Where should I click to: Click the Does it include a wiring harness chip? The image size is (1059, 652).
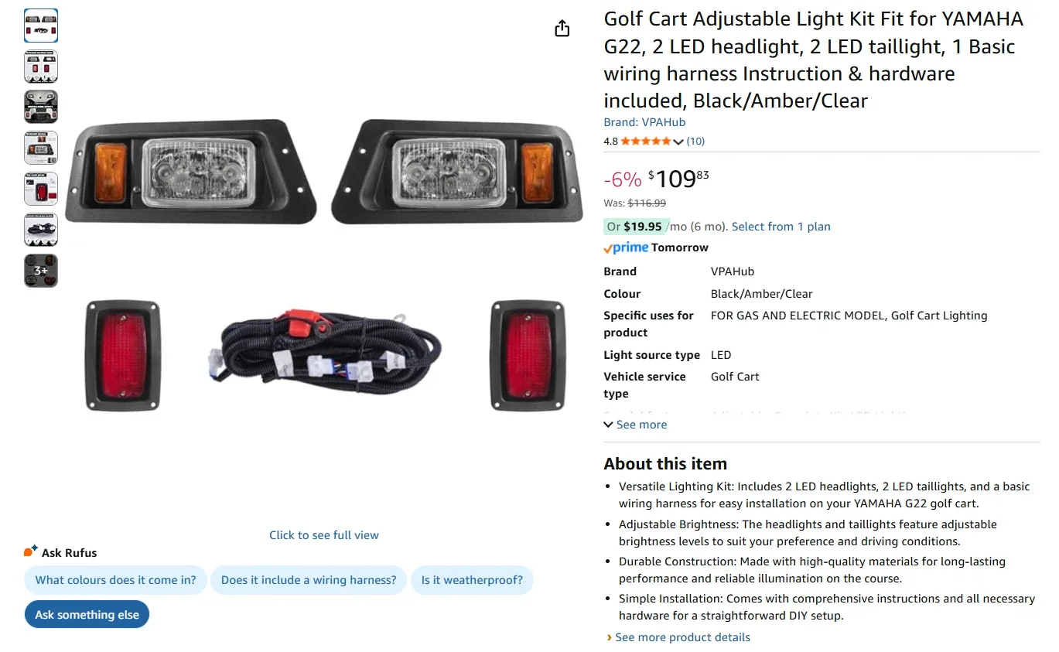308,579
